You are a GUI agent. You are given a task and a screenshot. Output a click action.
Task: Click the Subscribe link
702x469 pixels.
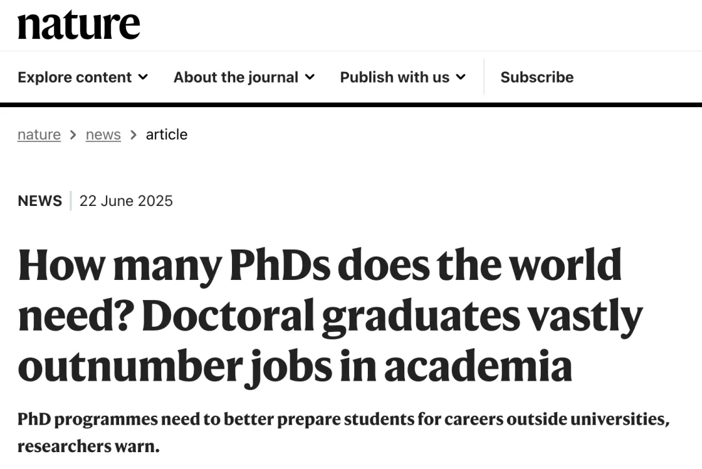(537, 77)
